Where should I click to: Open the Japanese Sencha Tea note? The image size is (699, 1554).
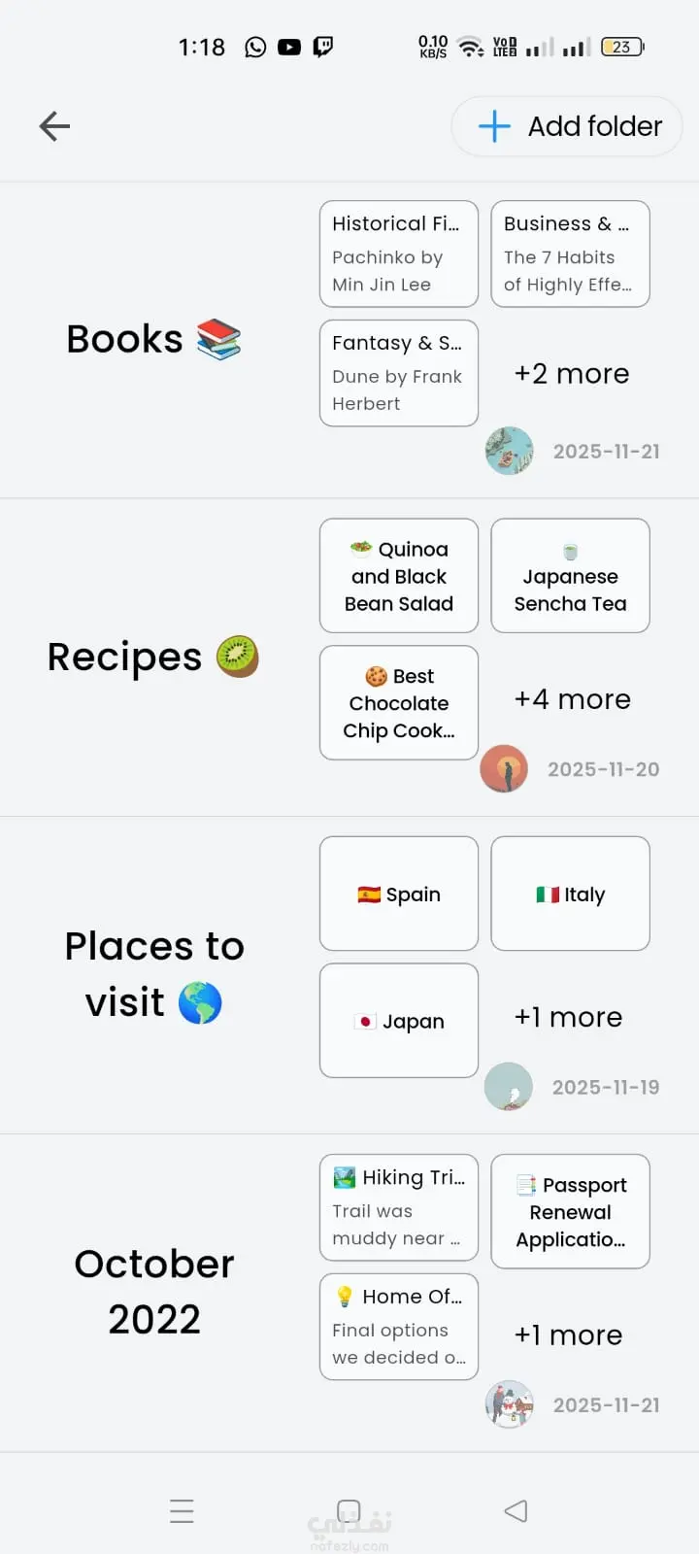570,576
